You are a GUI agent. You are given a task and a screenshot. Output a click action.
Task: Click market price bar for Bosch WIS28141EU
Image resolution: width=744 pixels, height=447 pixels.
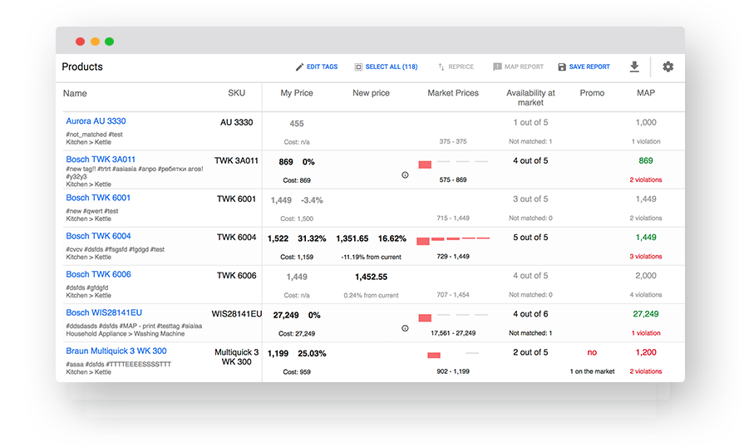(425, 317)
